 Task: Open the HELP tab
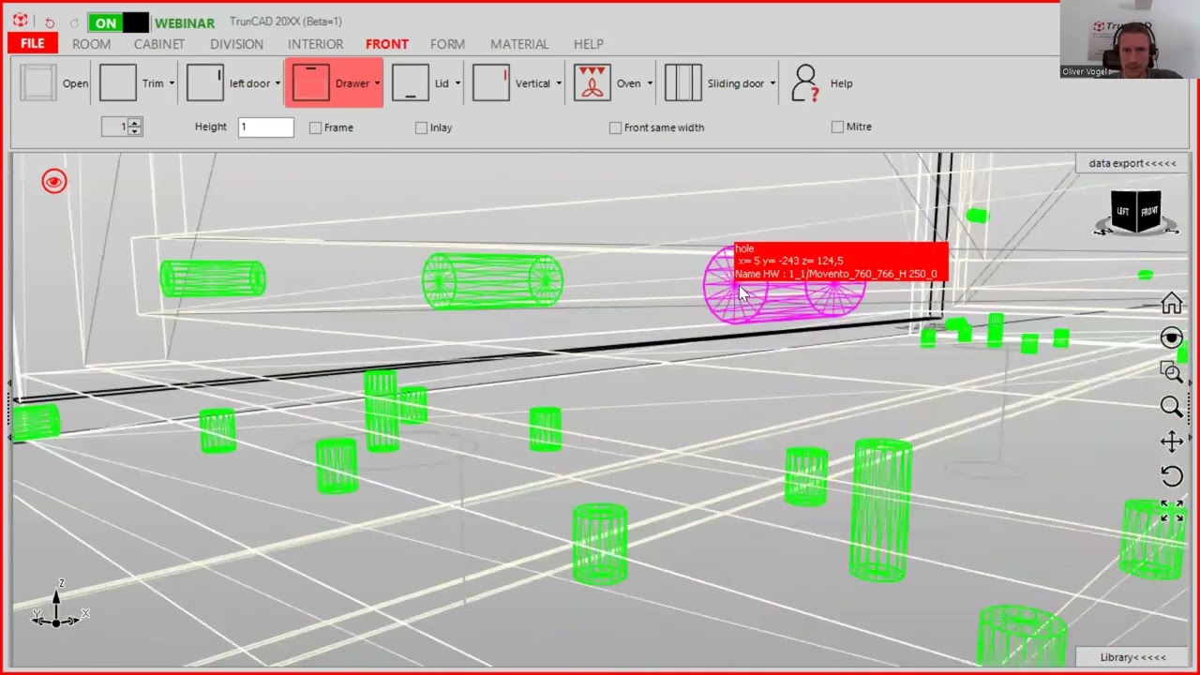[x=589, y=44]
